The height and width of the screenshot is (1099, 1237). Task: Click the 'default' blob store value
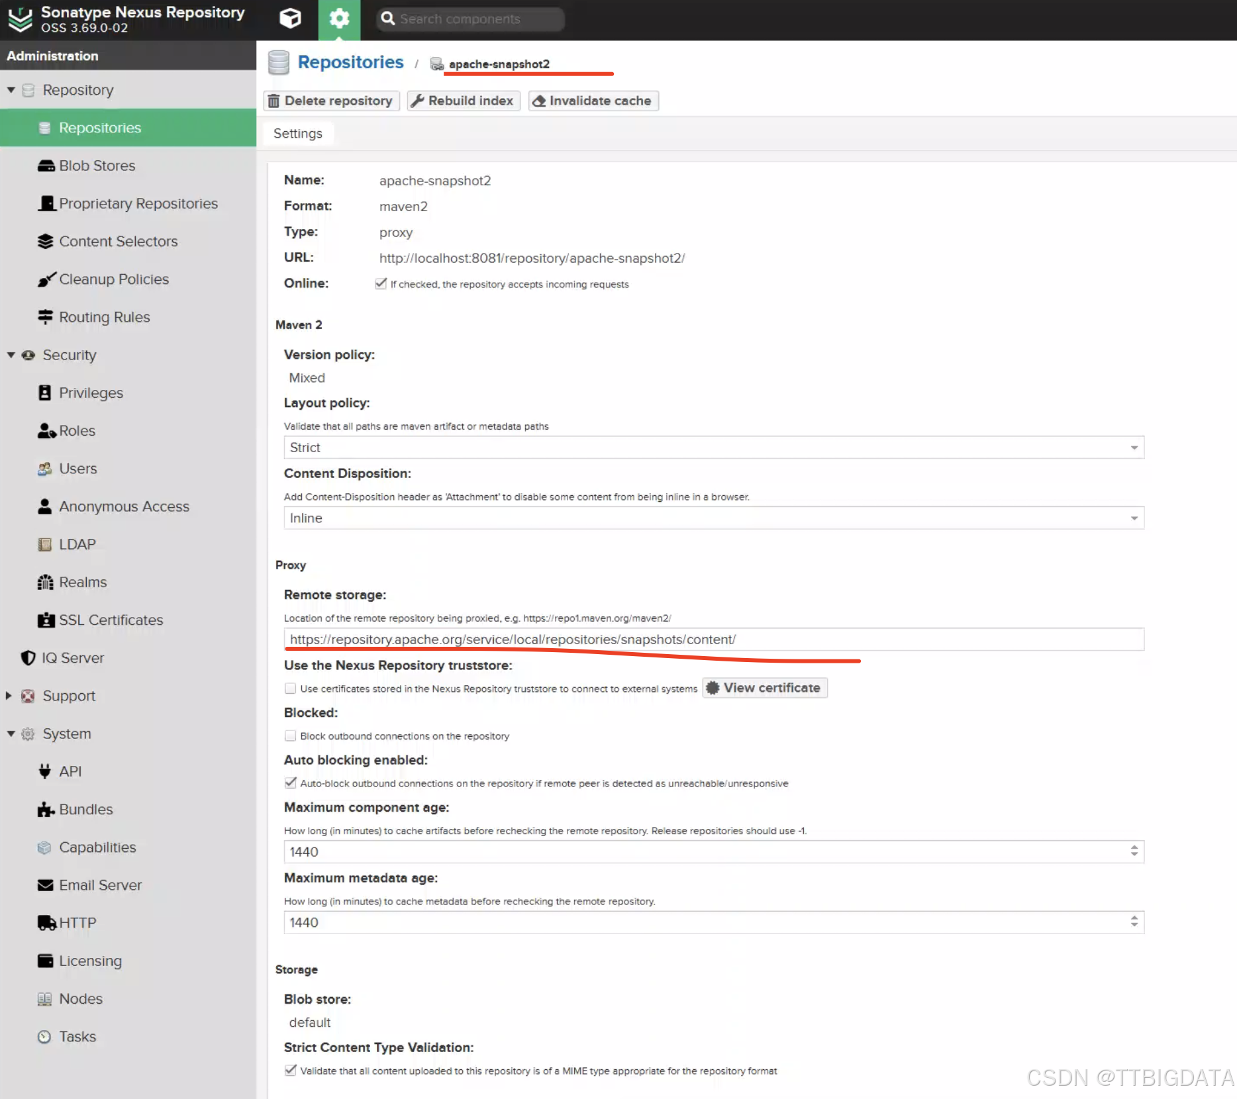[309, 1023]
